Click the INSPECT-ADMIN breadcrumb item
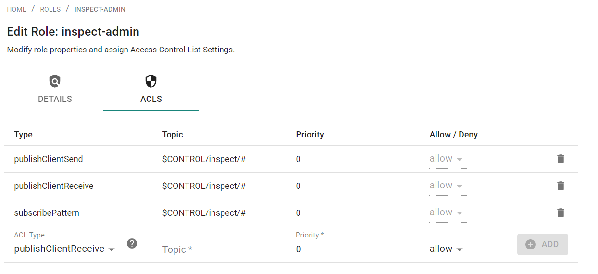The height and width of the screenshot is (274, 598). [100, 9]
